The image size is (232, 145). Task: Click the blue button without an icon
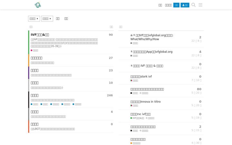coord(176,5)
